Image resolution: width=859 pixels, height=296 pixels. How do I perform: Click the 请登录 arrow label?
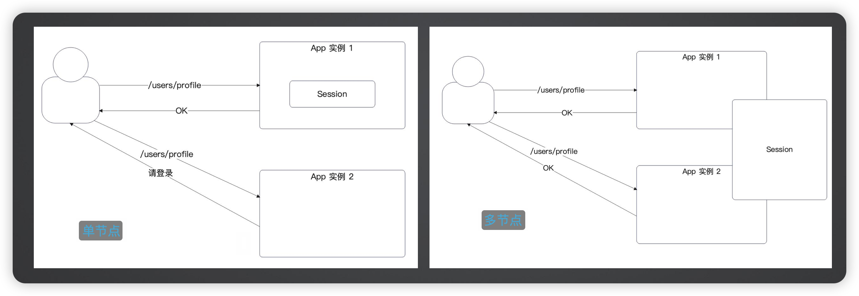(161, 173)
